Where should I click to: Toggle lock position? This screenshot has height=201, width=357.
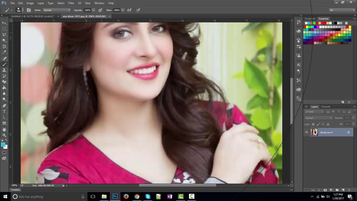click(323, 124)
